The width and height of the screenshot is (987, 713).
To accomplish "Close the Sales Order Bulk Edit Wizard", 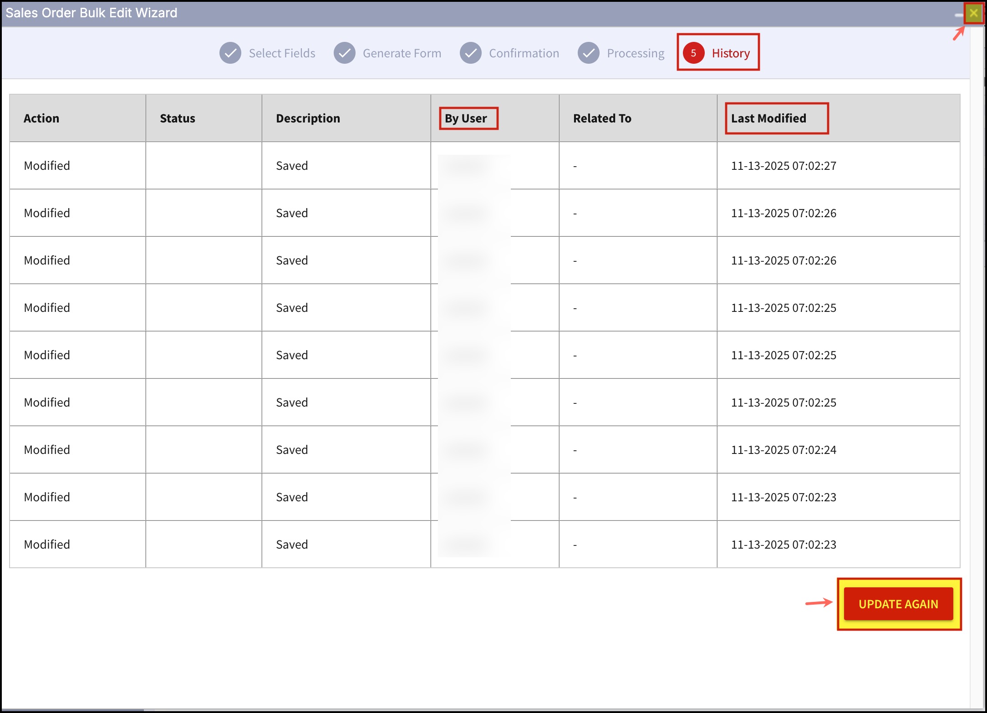I will 973,13.
